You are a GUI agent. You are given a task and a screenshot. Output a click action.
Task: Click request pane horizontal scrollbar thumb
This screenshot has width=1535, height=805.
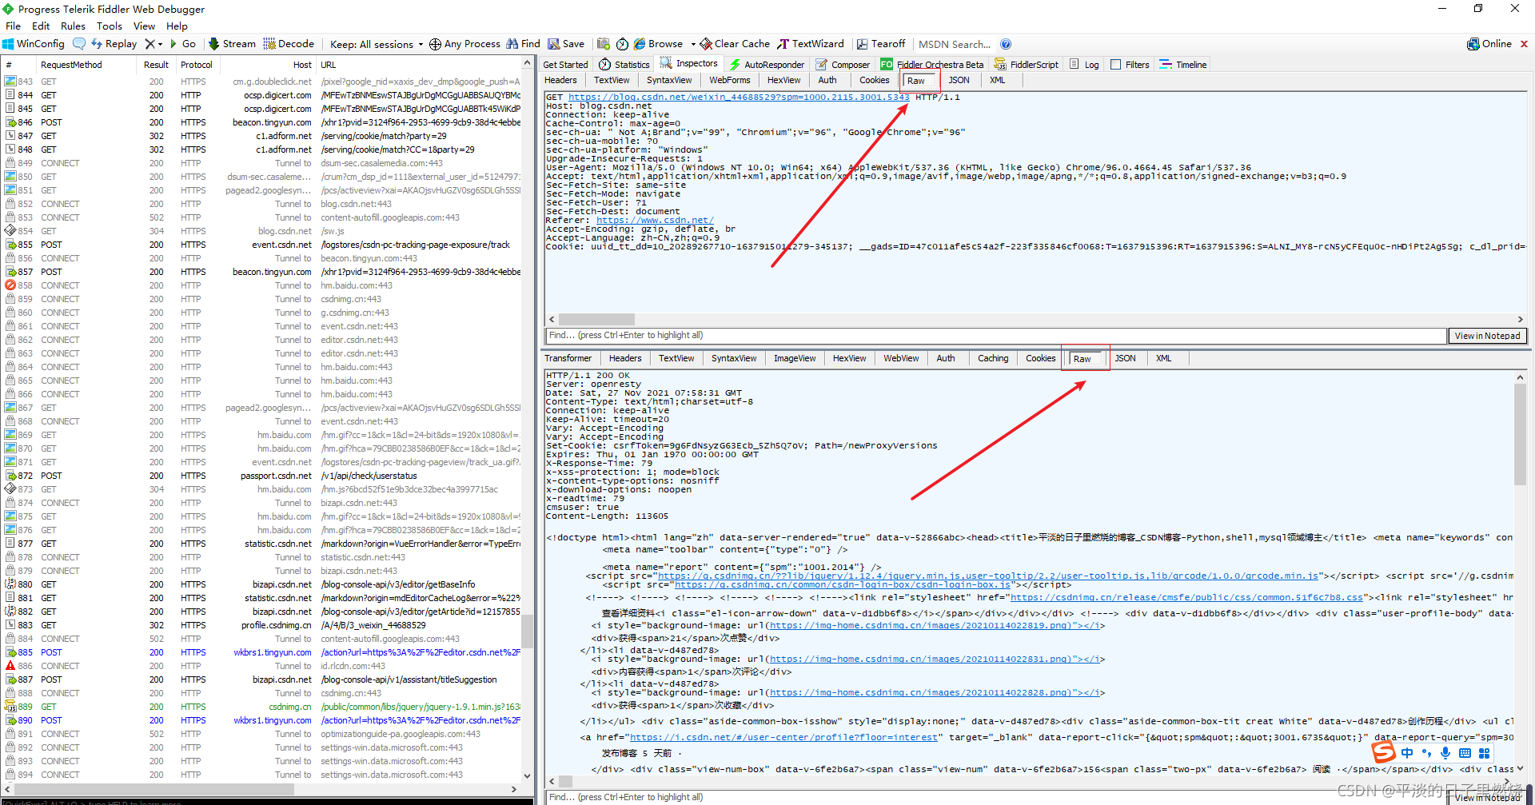click(596, 319)
